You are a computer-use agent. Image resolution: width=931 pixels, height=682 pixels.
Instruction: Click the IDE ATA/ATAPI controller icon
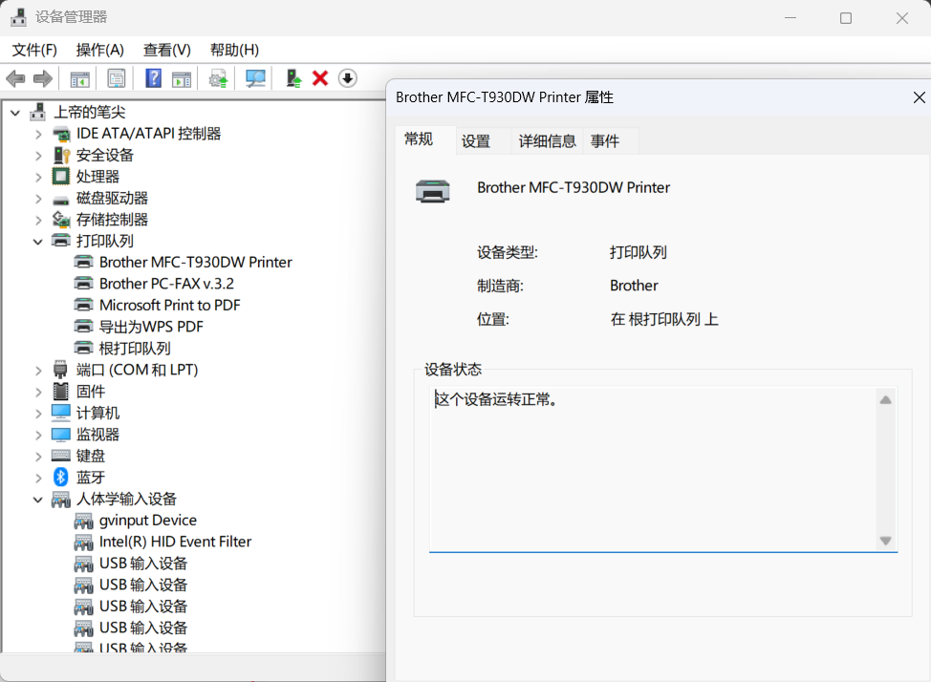click(x=61, y=134)
